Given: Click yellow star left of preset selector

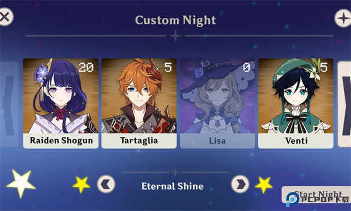Looking at the screenshot, I should [x=81, y=184].
